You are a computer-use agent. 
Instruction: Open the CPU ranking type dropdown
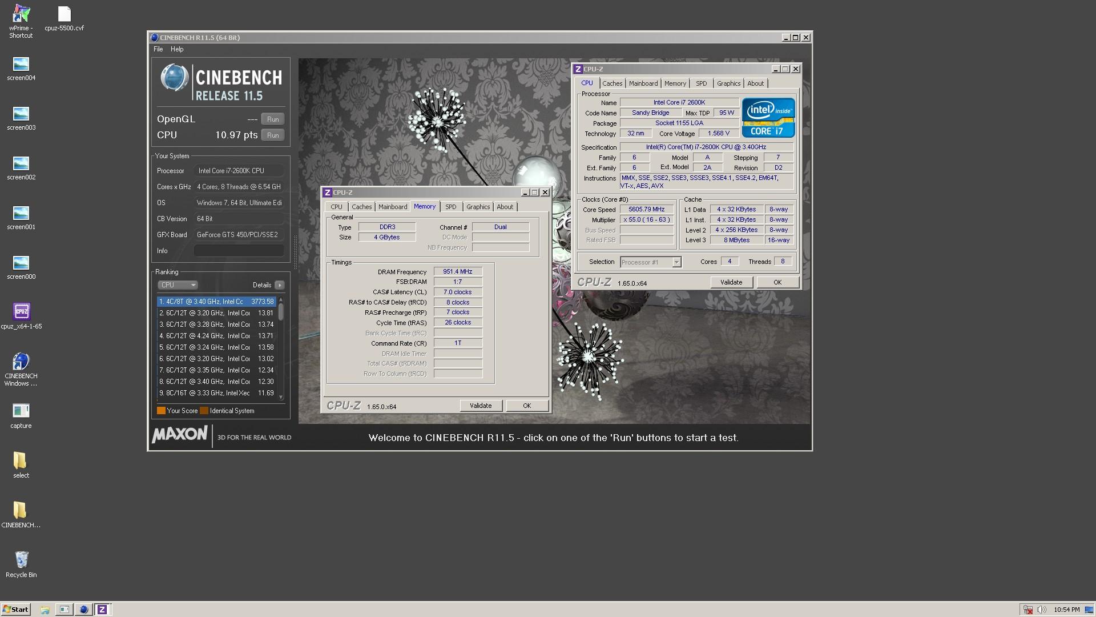[178, 285]
